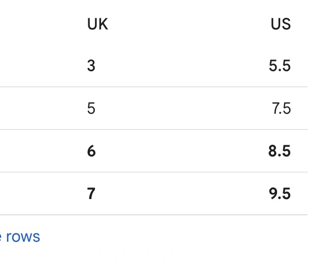Click the divider line below the 8.5 row

pyautogui.click(x=154, y=172)
